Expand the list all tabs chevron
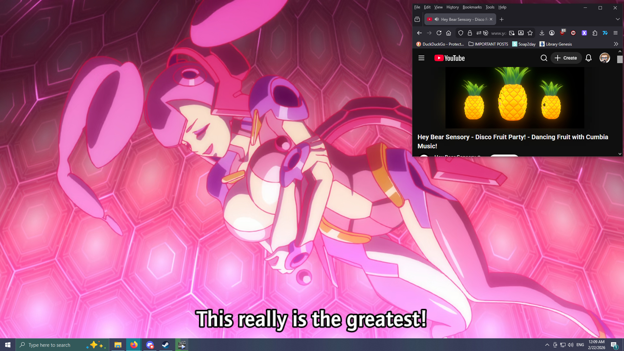The height and width of the screenshot is (351, 624). point(617,20)
